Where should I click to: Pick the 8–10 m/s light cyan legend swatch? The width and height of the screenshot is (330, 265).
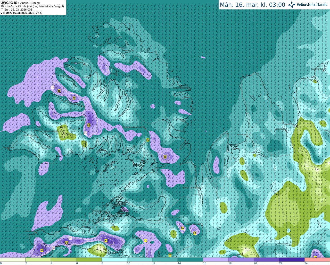tap(114, 260)
